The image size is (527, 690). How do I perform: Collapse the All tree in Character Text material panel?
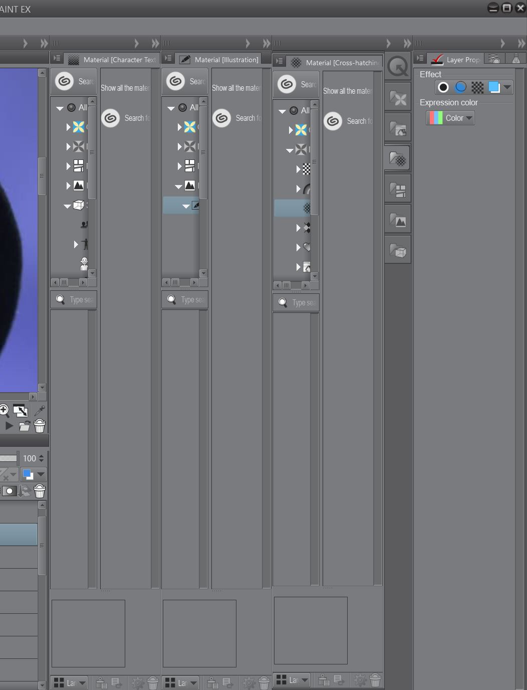pyautogui.click(x=60, y=108)
